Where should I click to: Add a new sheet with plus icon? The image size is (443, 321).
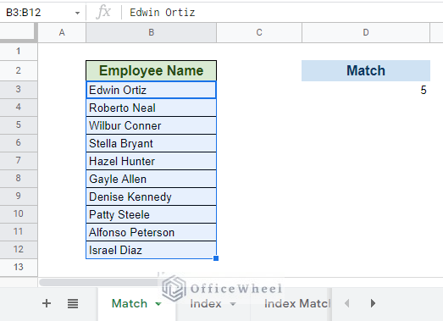pos(47,303)
